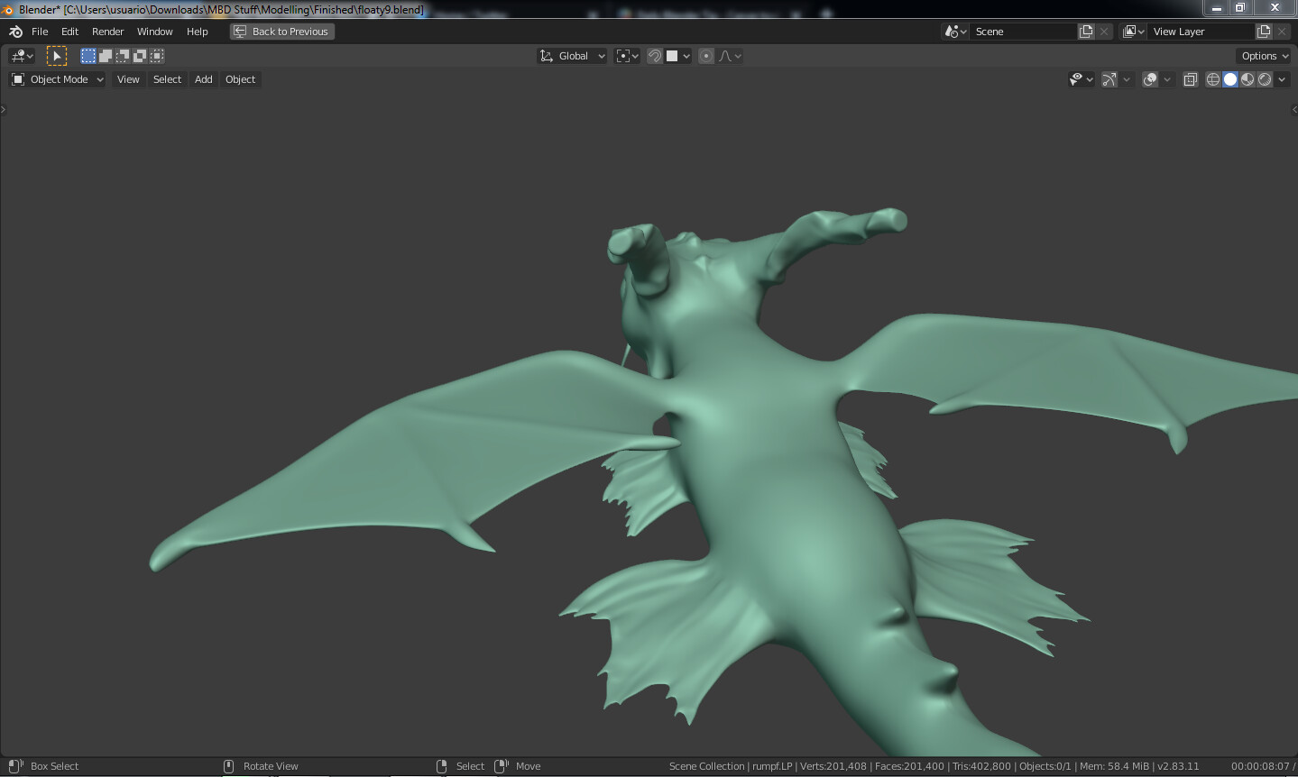The image size is (1298, 777).
Task: Open the viewport Select menu
Action: (x=167, y=79)
